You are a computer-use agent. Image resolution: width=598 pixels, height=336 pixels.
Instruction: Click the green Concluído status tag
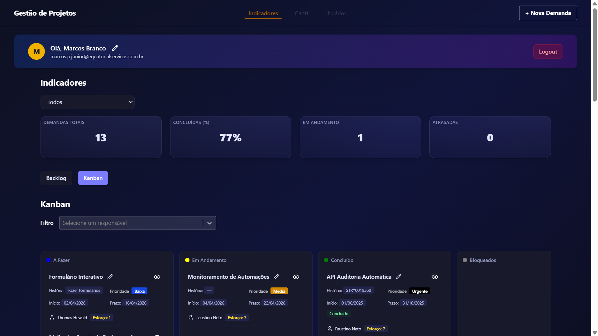[339, 314]
